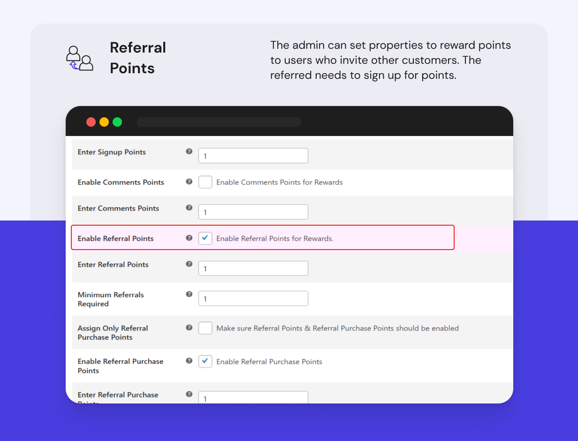The width and height of the screenshot is (578, 441).
Task: Click the browser window address bar area
Action: pos(219,122)
